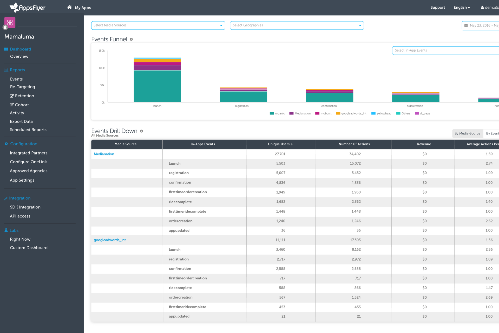Viewport: 499px width, 333px height.
Task: Click the Mamaluma app icon thumbnail
Action: 10,23
